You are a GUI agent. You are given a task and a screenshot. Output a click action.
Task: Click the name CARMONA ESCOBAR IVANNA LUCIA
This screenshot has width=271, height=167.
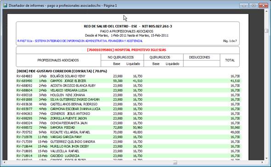coord(75,109)
